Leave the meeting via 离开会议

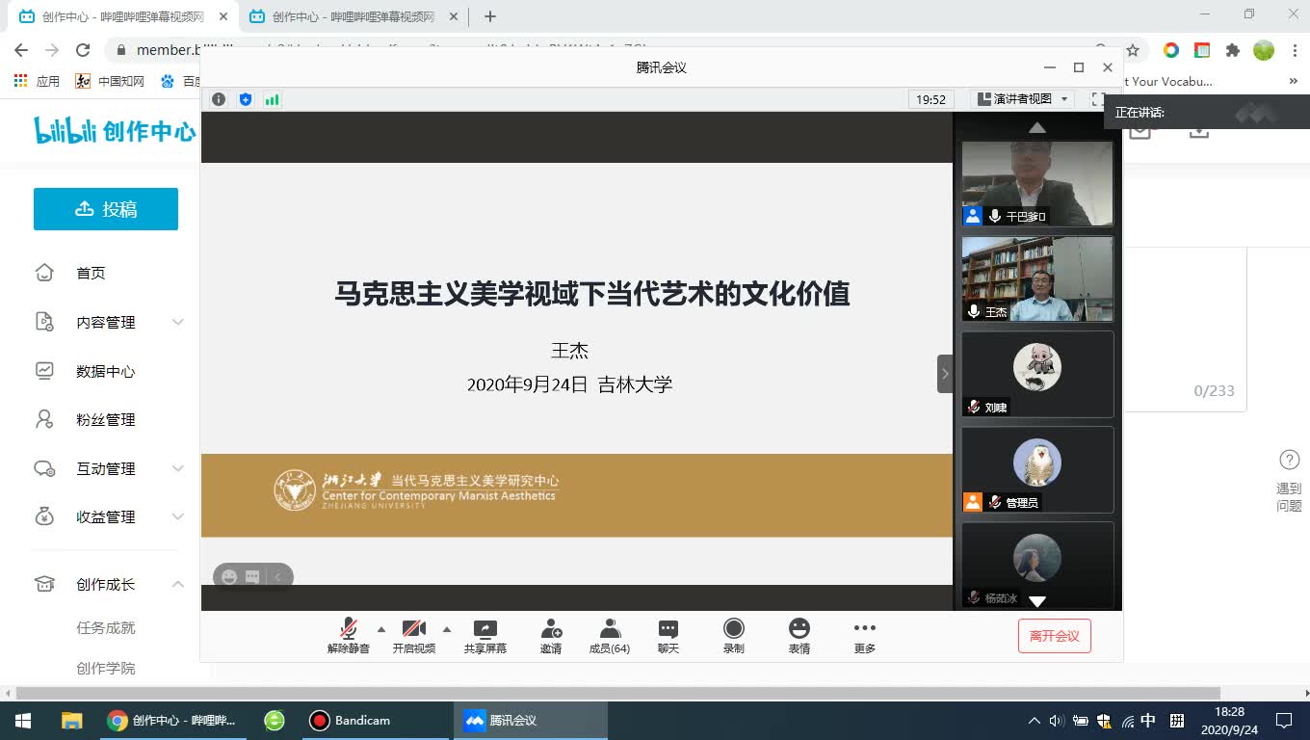(1055, 636)
